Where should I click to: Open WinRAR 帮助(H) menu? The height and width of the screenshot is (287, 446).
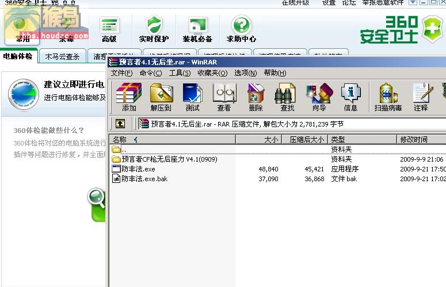[275, 73]
